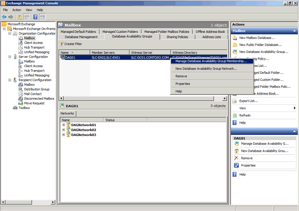Click the DAGNetwork01 network icon
Screen dimensions: 299x211
69,125
